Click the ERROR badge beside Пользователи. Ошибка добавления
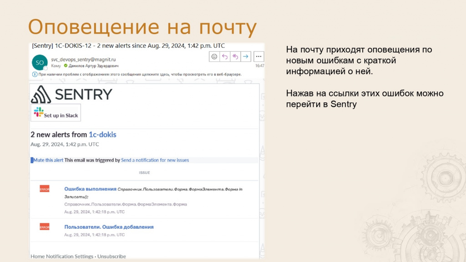This screenshot has height=262, width=466. (x=45, y=227)
